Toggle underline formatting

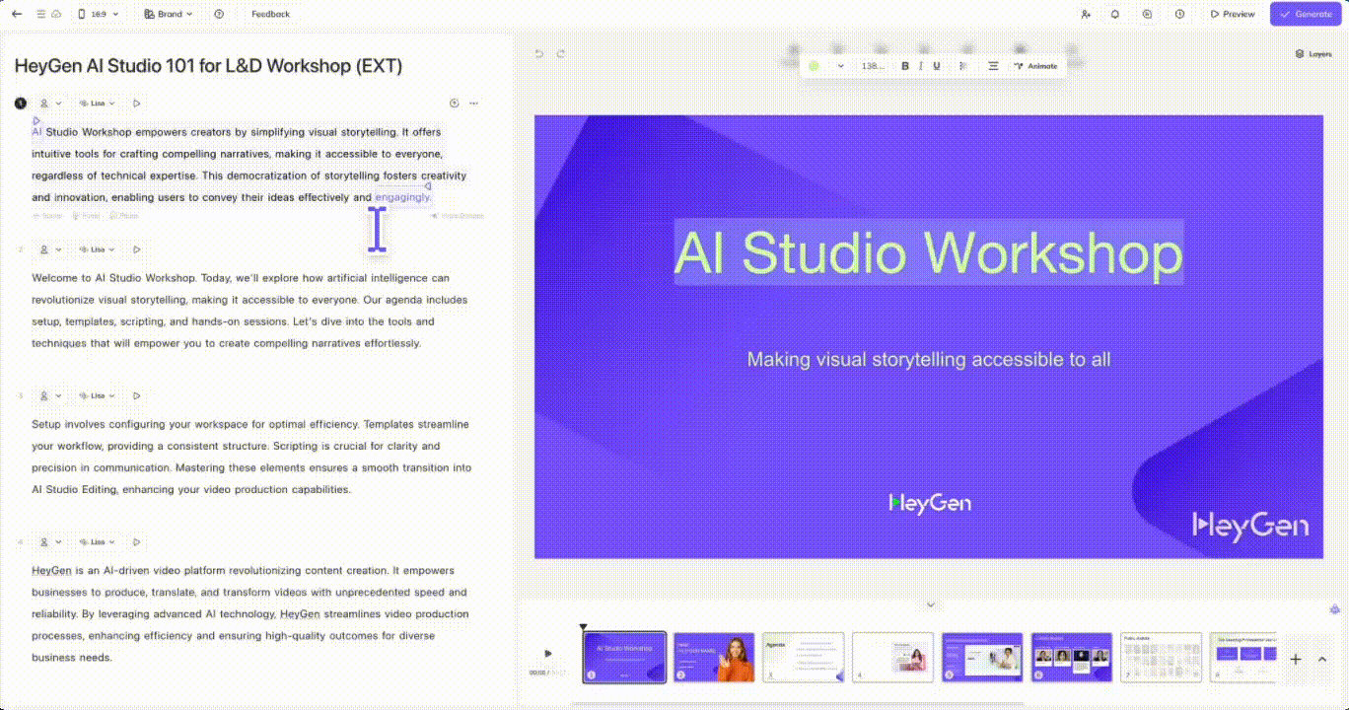pos(937,66)
